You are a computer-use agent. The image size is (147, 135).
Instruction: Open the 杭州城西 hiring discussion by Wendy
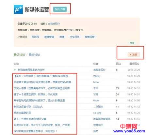point(41,76)
